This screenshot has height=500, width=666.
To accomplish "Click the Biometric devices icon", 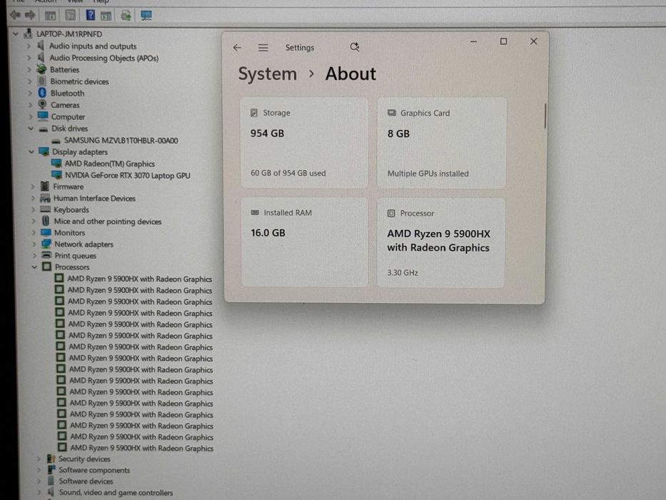I will [41, 81].
